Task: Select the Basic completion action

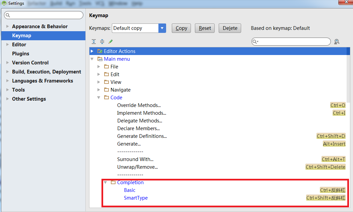Action: tap(130, 190)
